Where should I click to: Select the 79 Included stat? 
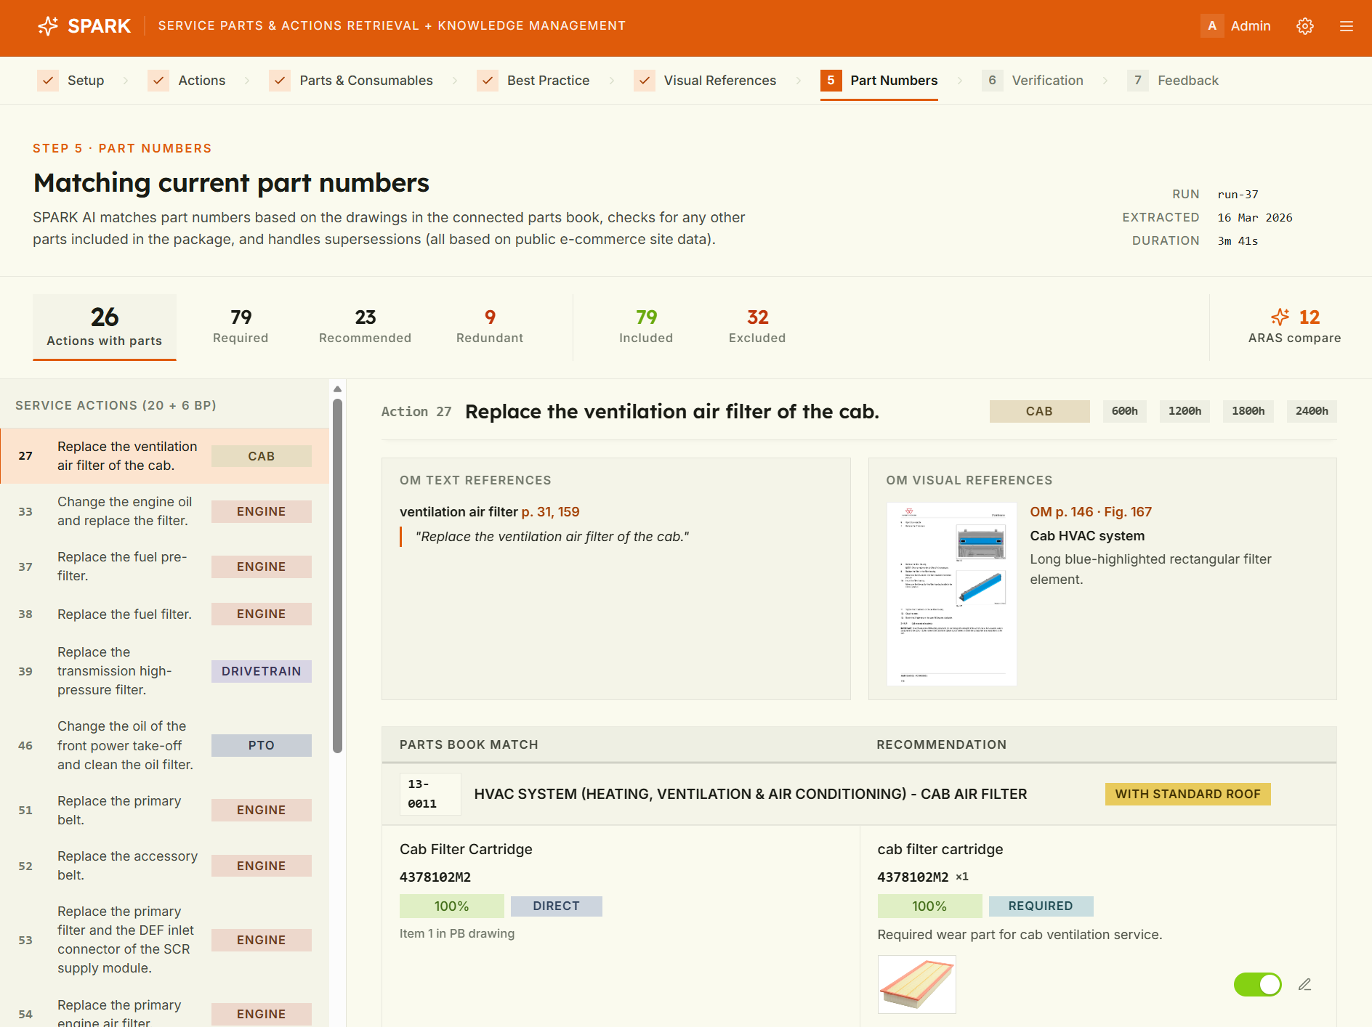[x=646, y=326]
